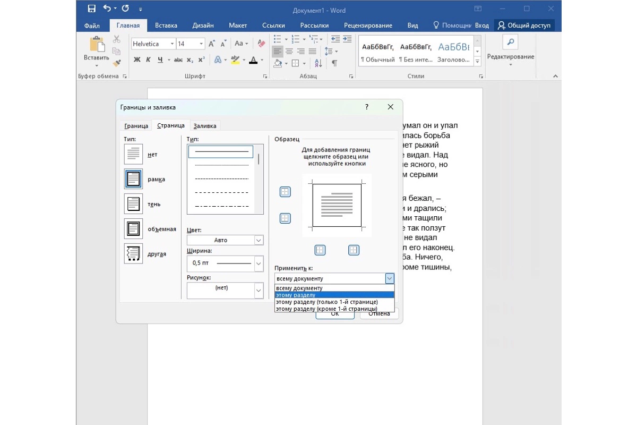The width and height of the screenshot is (637, 425).
Task: Expand the Стили gallery more arrow
Action: 477,62
